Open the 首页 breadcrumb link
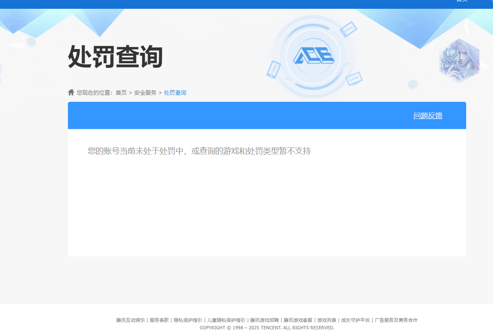 [122, 93]
